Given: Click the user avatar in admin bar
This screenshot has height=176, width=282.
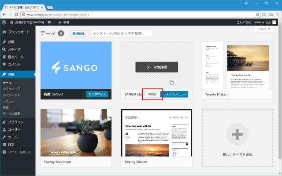Looking at the screenshot, I should click(274, 22).
